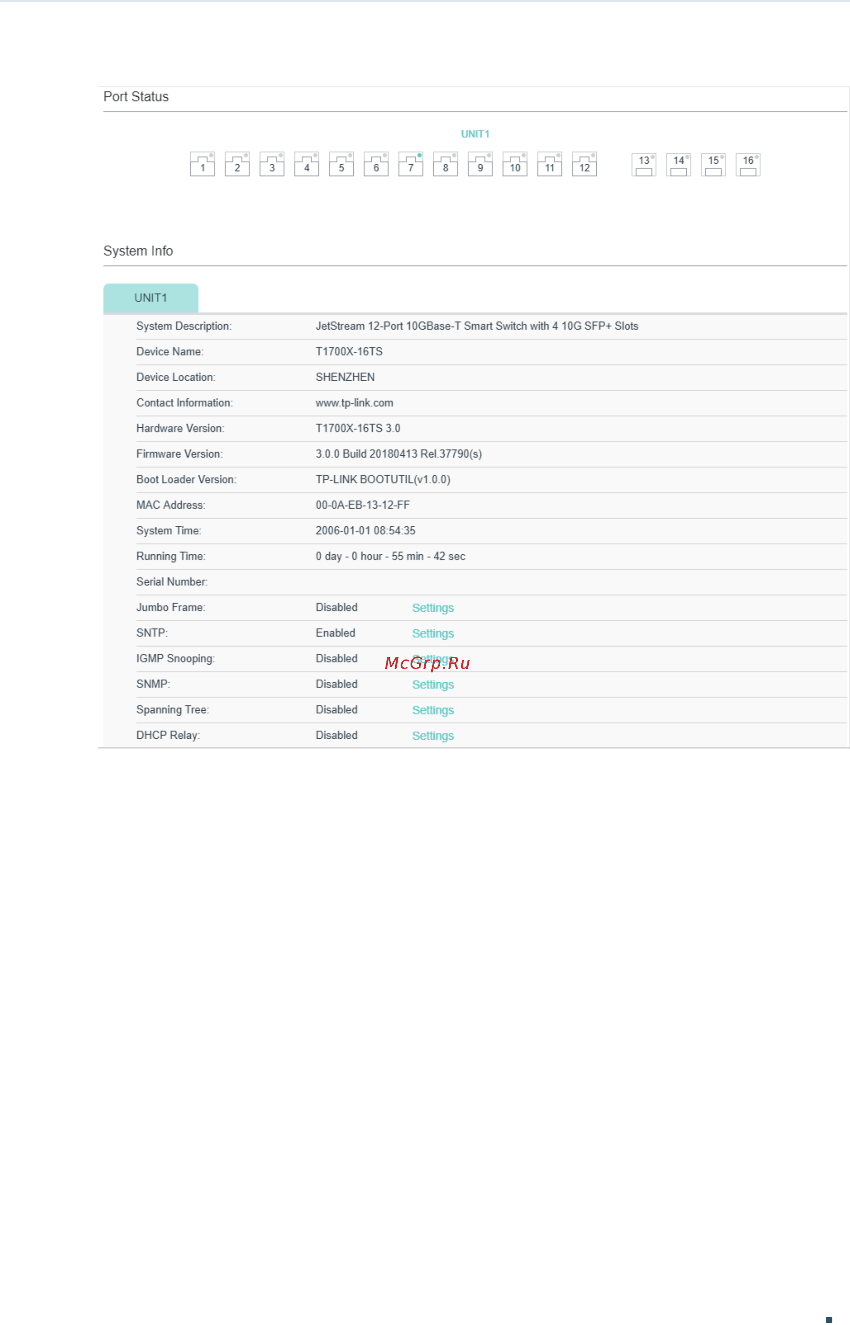
Task: Click running time 0 day value
Action: (x=390, y=556)
